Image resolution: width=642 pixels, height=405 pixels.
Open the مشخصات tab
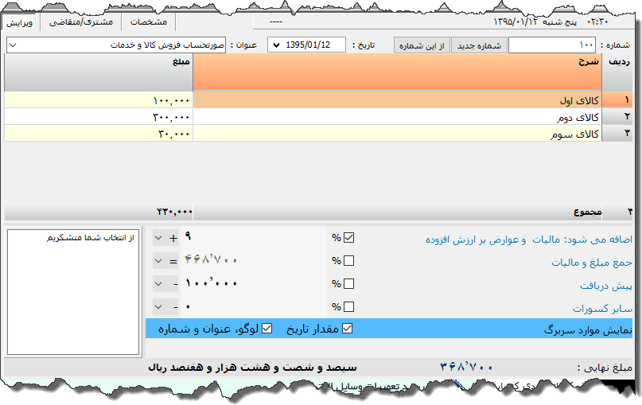tap(148, 22)
